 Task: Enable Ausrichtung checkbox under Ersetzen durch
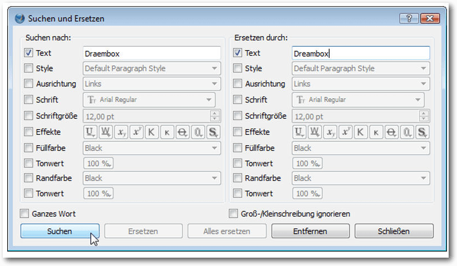237,83
